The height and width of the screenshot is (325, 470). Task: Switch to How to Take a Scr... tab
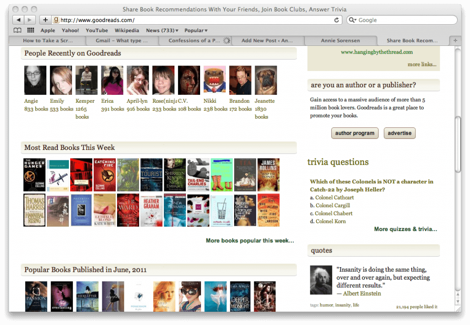(x=48, y=40)
